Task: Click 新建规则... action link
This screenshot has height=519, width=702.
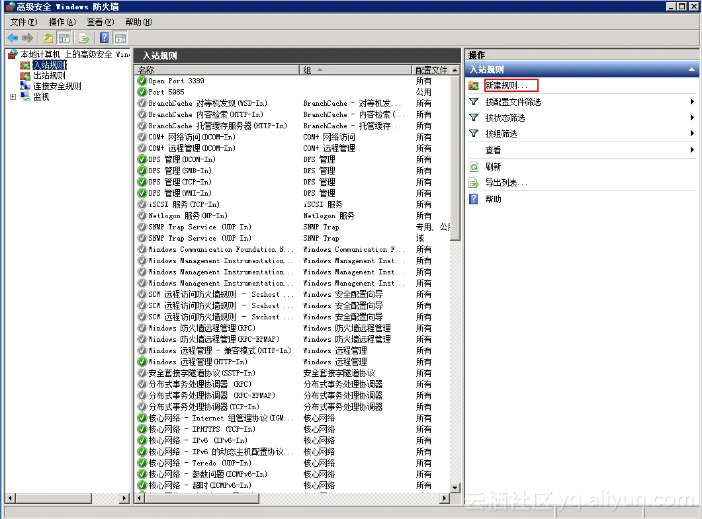Action: click(x=507, y=85)
